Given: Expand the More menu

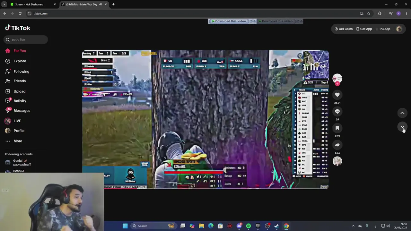Looking at the screenshot, I should [18, 141].
